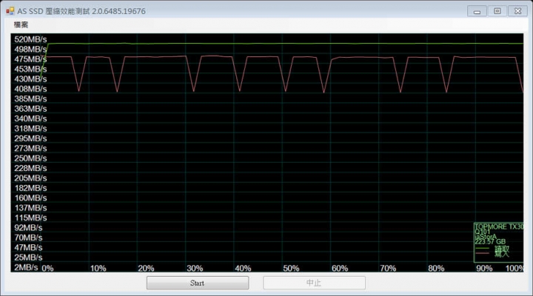Screen dimensions: 533x296
Task: Click the 205MB/s axis label
Action: click(30, 178)
